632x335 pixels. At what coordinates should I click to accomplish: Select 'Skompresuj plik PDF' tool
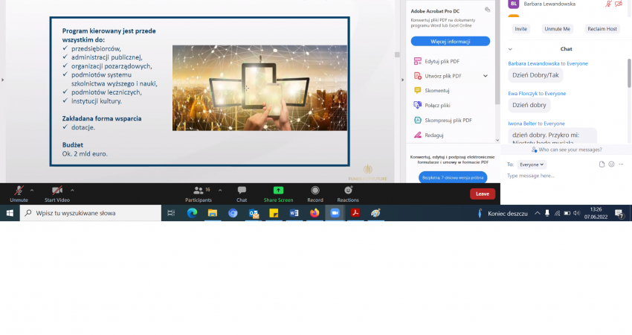[442, 121]
